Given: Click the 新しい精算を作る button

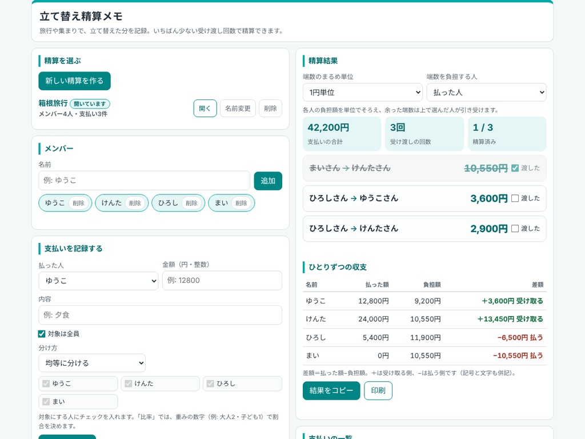Looking at the screenshot, I should coord(74,81).
